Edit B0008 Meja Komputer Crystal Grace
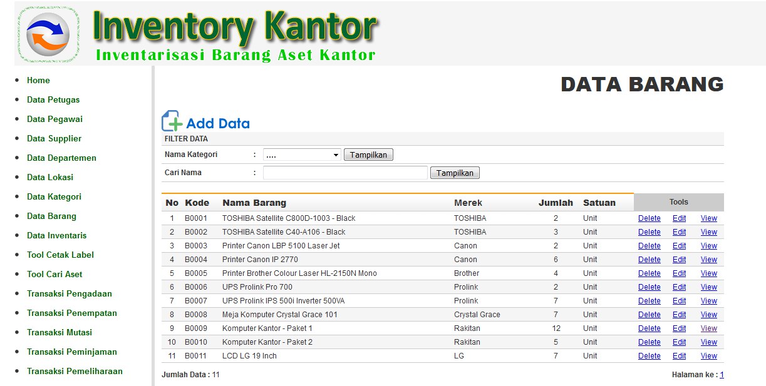This screenshot has width=766, height=386. pyautogui.click(x=680, y=315)
